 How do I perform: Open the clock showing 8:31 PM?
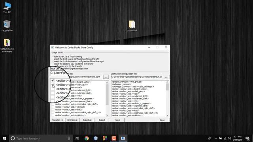click(237, 138)
